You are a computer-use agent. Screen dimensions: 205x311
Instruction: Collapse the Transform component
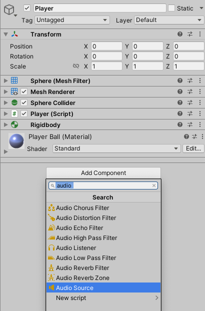5,34
